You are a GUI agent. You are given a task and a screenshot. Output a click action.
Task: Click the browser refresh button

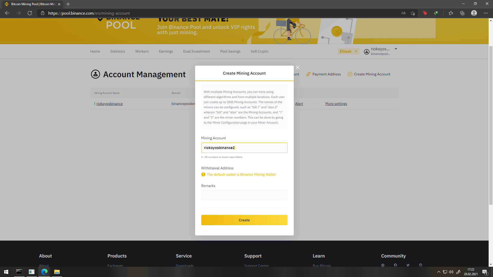pyautogui.click(x=30, y=13)
